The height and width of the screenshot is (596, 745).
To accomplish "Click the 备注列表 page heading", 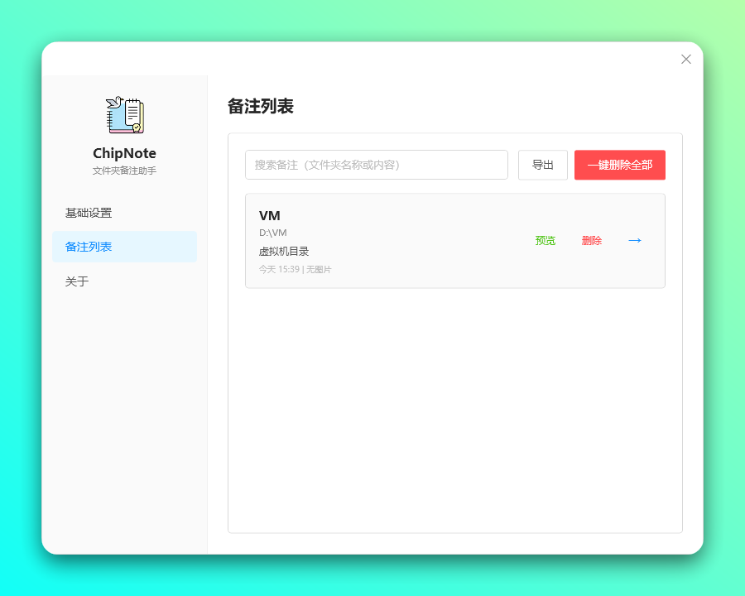I will click(261, 106).
